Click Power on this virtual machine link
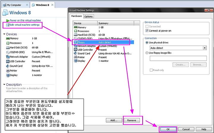This screenshot has width=214, height=133. pyautogui.click(x=25, y=20)
